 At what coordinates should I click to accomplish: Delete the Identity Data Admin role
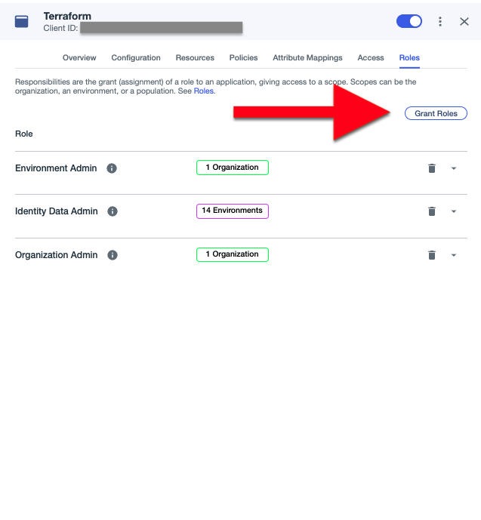pyautogui.click(x=432, y=211)
